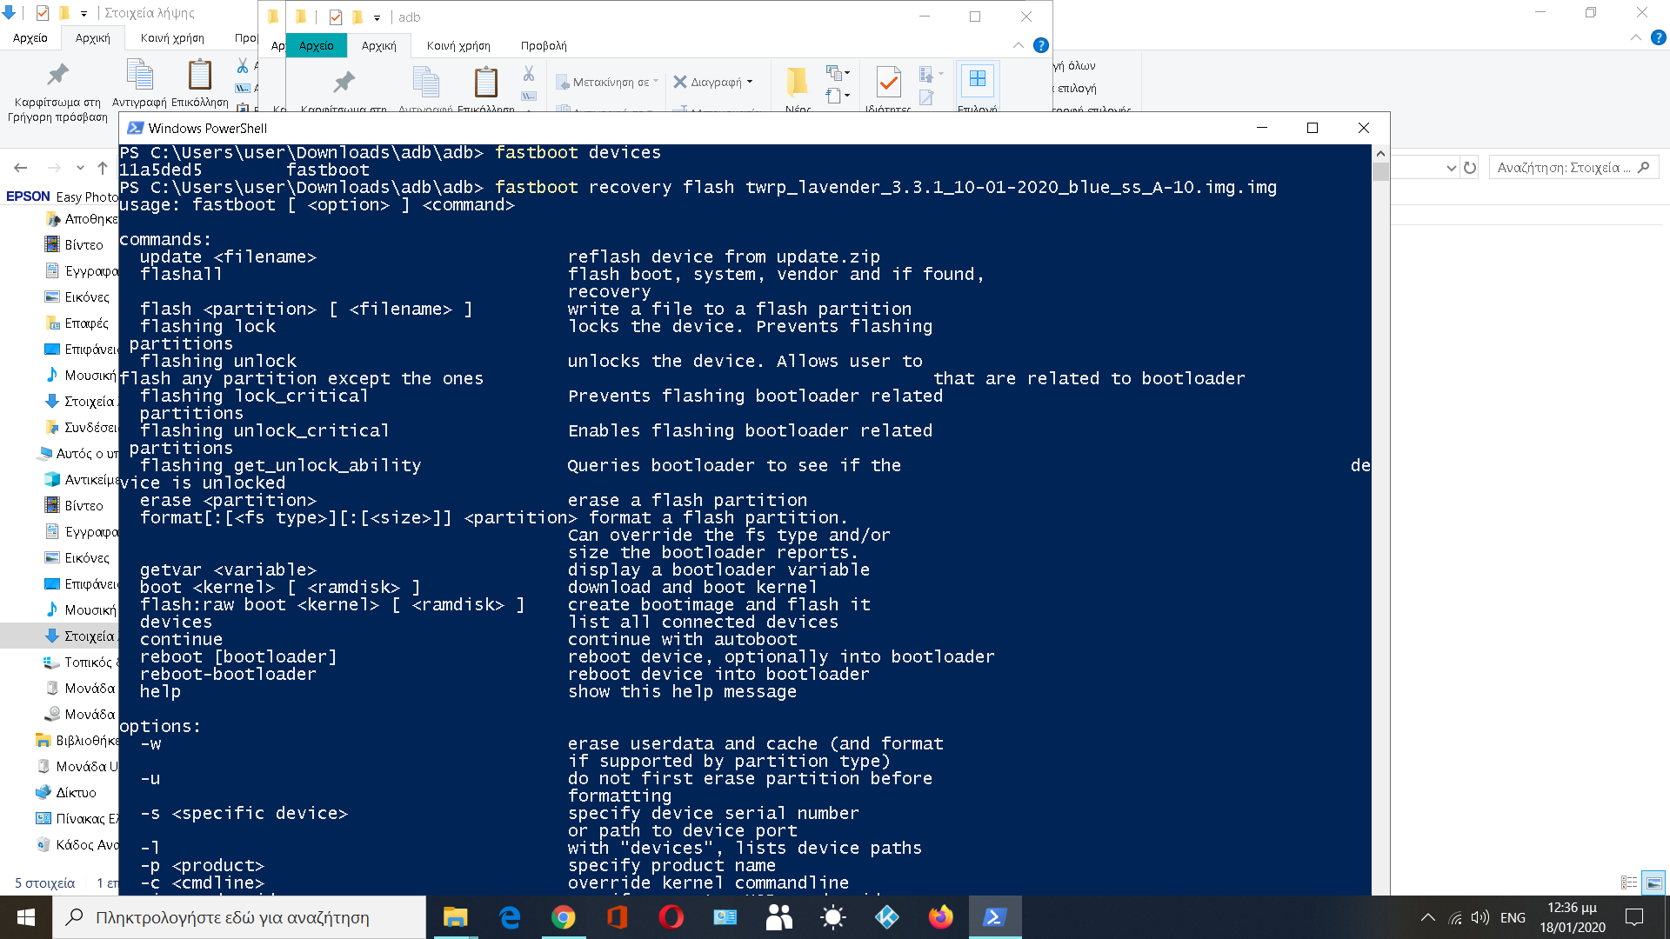The width and height of the screenshot is (1670, 939).
Task: Click the refresh icon beside address bar
Action: pyautogui.click(x=1470, y=168)
